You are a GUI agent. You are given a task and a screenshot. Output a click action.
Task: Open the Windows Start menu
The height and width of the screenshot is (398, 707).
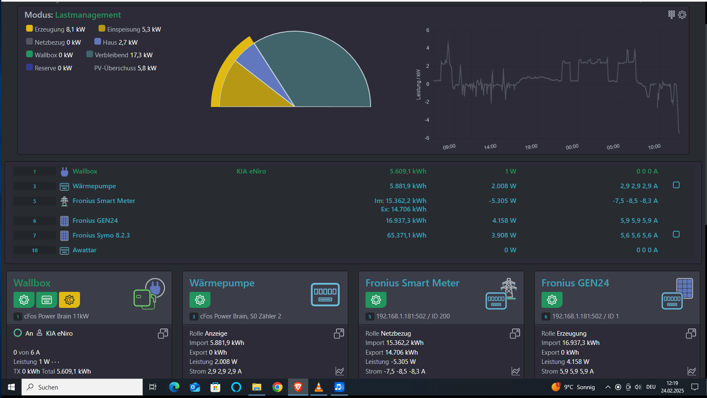11,387
